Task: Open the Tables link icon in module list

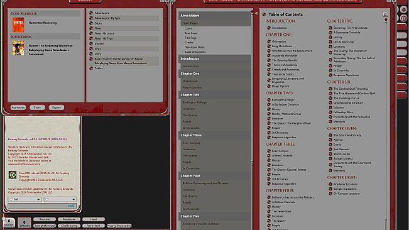Action: (x=91, y=68)
